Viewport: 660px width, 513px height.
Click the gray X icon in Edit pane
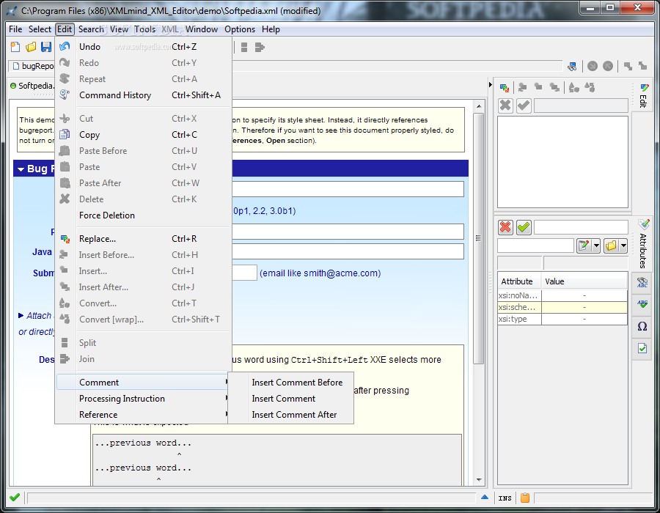pos(505,105)
